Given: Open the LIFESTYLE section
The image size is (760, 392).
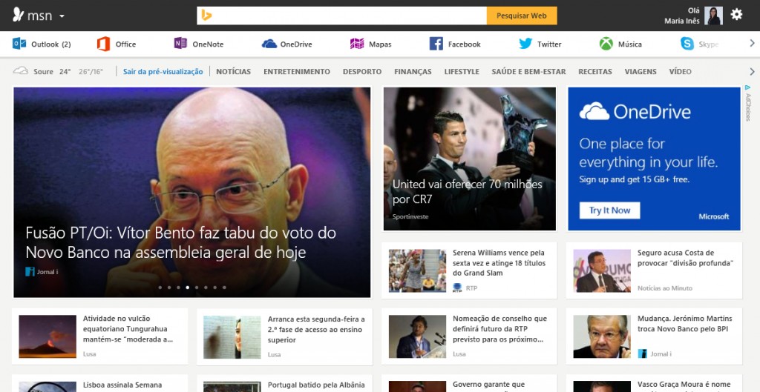Looking at the screenshot, I should tap(462, 72).
